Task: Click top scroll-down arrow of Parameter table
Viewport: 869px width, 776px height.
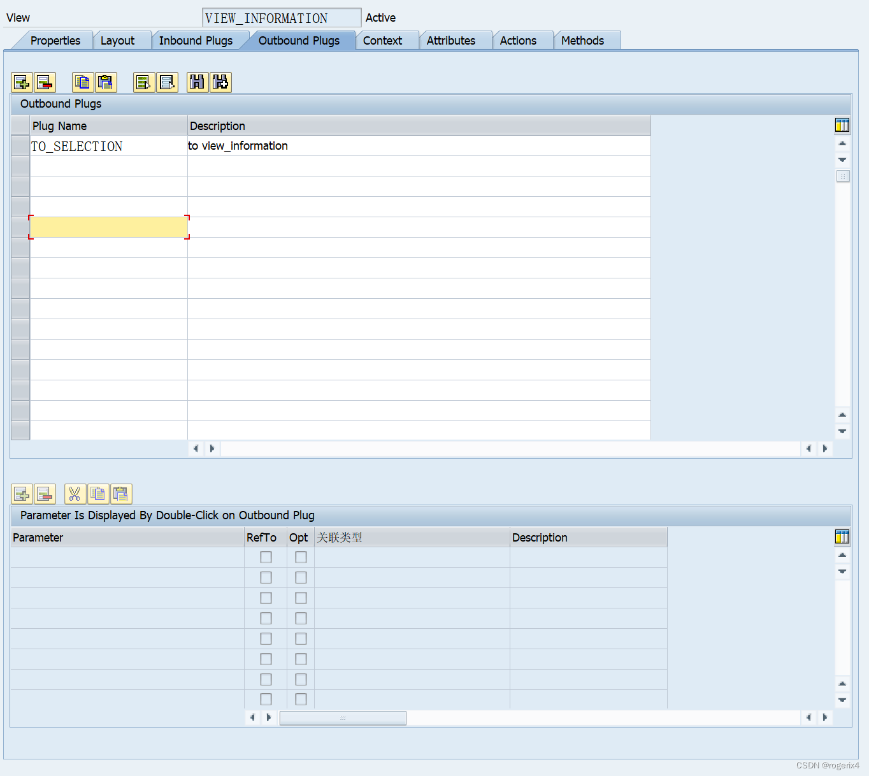Action: (842, 571)
